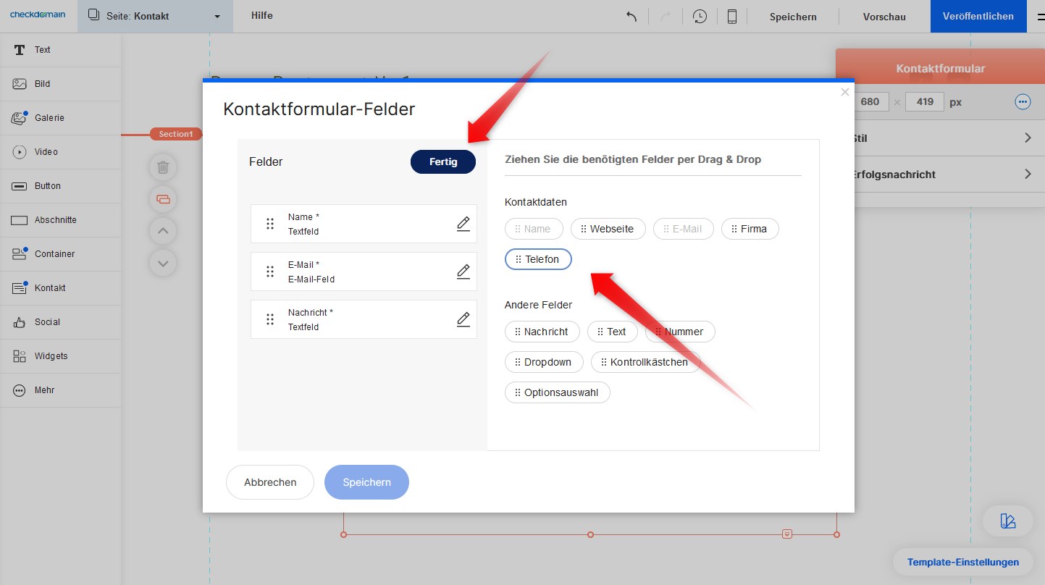Click the undo arrow in top toolbar
Image resolution: width=1045 pixels, height=585 pixels.
(x=631, y=17)
